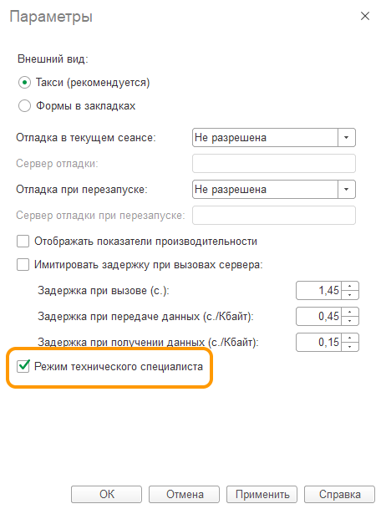Click the Отмена button
The height and width of the screenshot is (509, 381).
(x=185, y=495)
